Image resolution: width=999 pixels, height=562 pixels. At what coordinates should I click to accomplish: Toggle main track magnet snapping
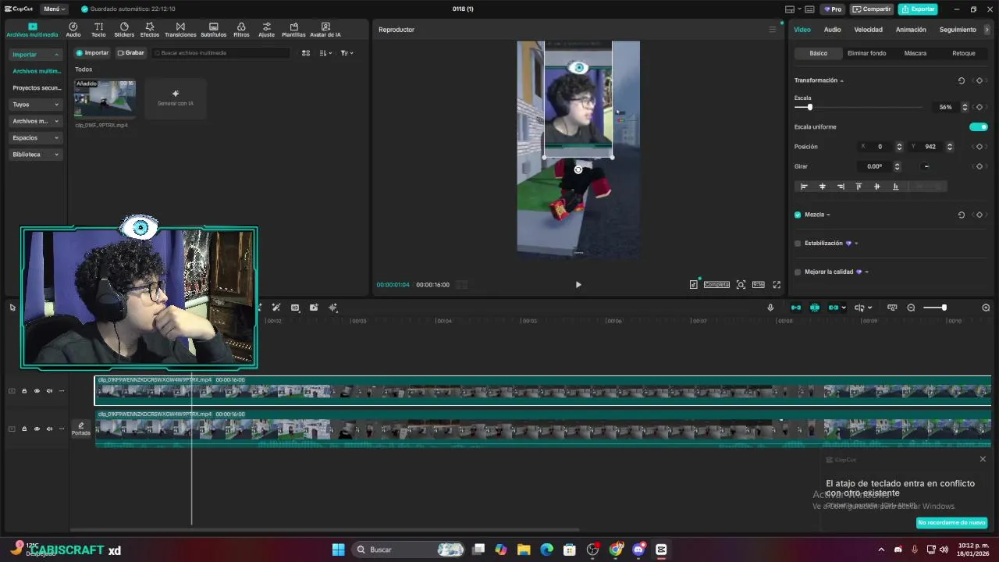coord(796,308)
